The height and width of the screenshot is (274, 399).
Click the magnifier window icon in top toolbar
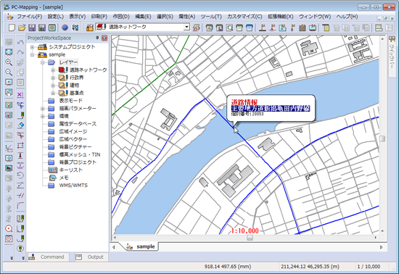tap(229, 28)
